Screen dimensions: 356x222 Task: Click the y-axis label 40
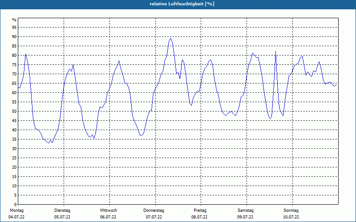[14, 130]
